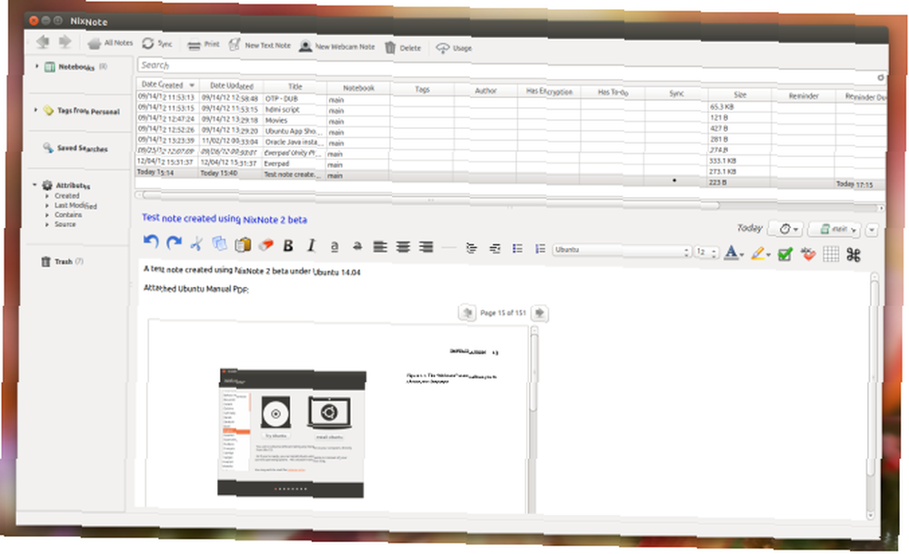Expand the Source attribute

(47, 223)
